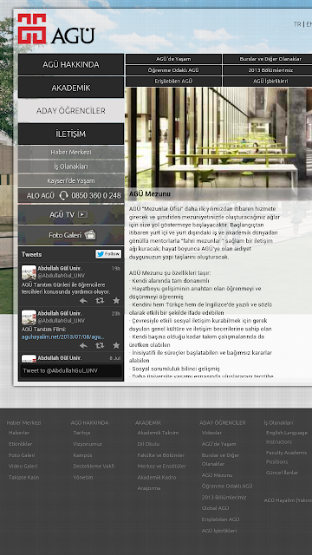Open the İLETİŞİM menu
312x555 pixels.
[71, 134]
